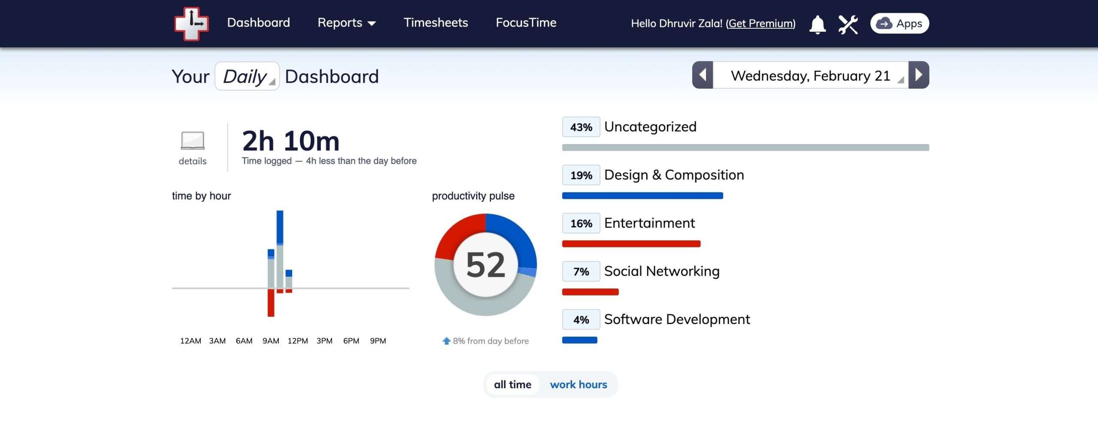The height and width of the screenshot is (423, 1098).
Task: Go to next day arrow
Action: (x=919, y=75)
